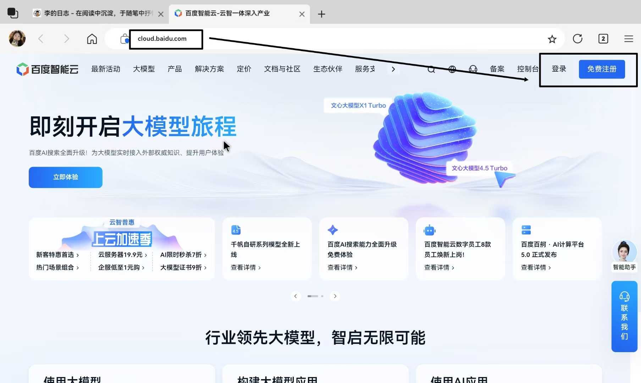Click the 文心大模型X1 Turbo label
Screen dimensions: 641x383
(358, 106)
